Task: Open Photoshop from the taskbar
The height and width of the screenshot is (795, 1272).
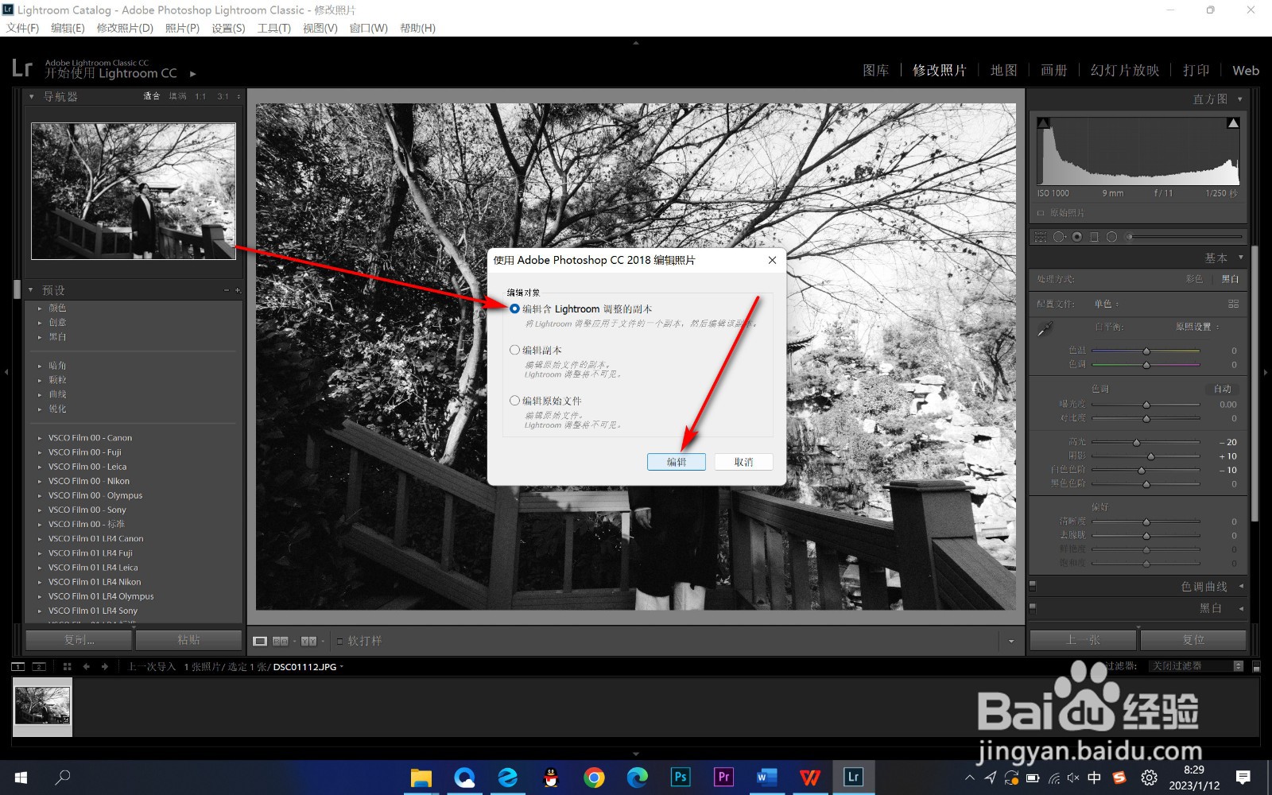Action: pos(681,777)
